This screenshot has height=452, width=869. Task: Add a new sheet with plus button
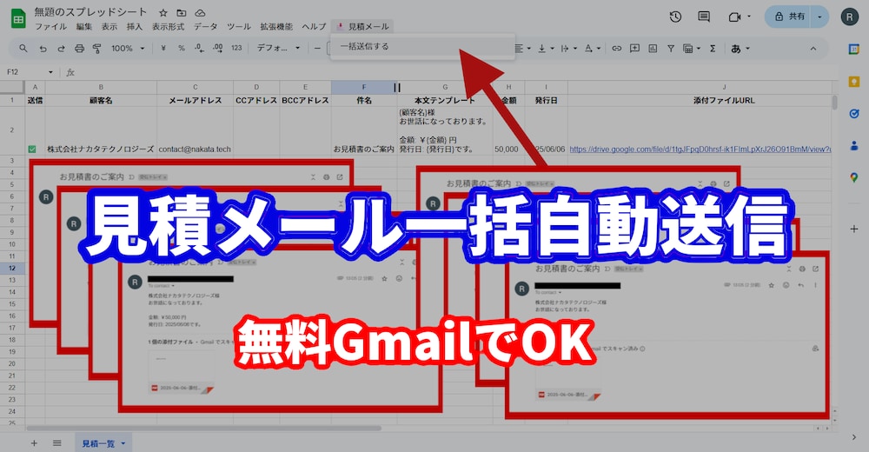click(x=35, y=442)
